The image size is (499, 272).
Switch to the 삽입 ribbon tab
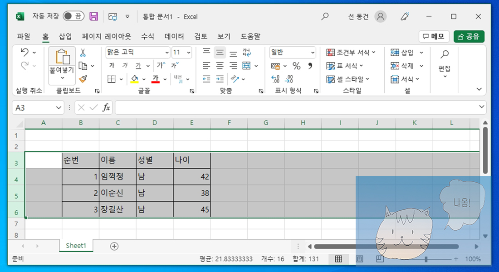65,36
